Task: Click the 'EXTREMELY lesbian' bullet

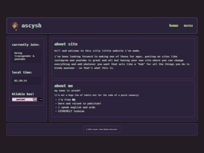Action: click(71, 111)
